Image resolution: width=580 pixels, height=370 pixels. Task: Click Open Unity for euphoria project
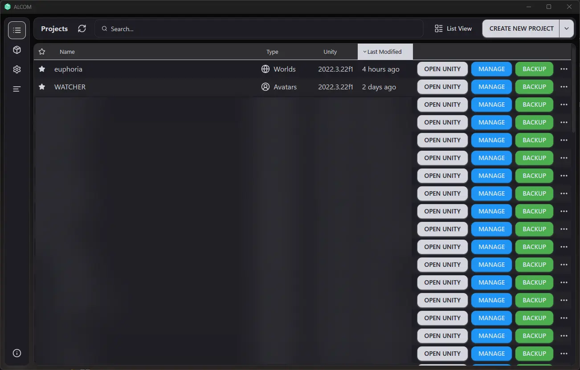442,69
